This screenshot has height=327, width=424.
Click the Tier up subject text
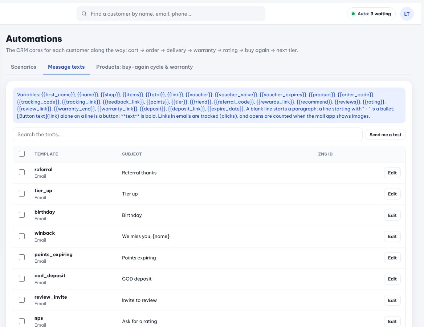(x=130, y=194)
